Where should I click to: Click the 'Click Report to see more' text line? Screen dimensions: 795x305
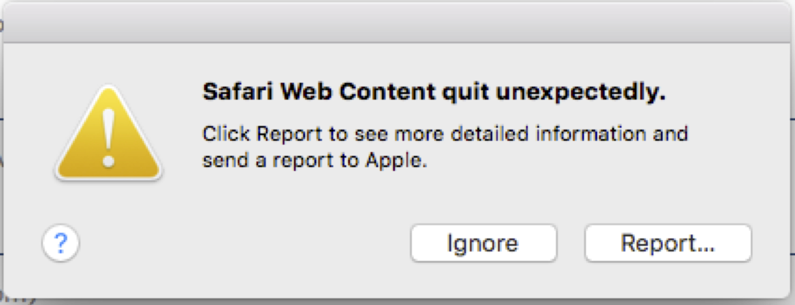click(x=445, y=134)
